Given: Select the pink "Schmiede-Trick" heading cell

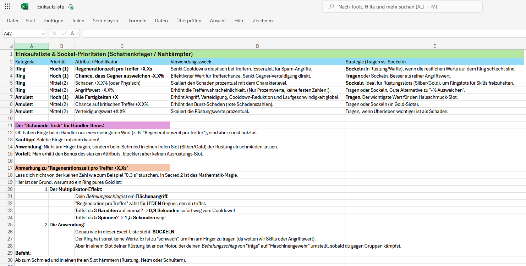Looking at the screenshot, I should pos(92,125).
